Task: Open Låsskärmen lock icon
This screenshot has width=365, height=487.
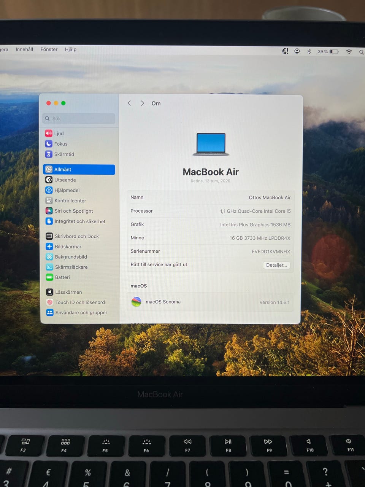Action: click(x=50, y=292)
